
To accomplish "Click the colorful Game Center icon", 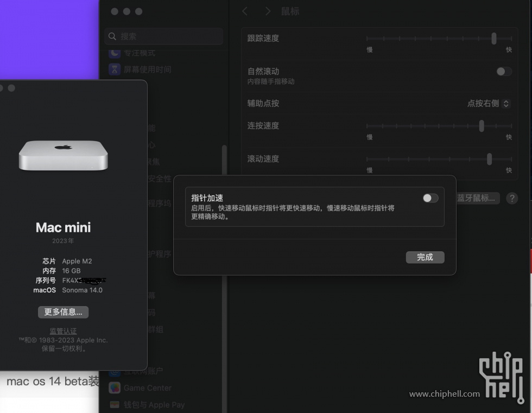I will click(x=115, y=387).
